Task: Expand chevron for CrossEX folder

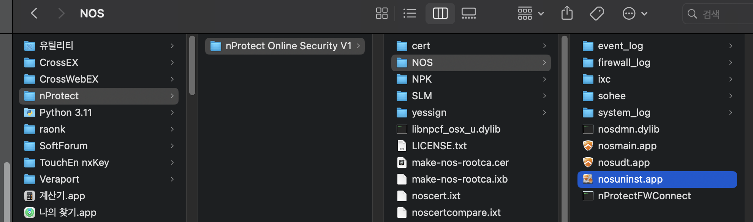Action: [172, 63]
